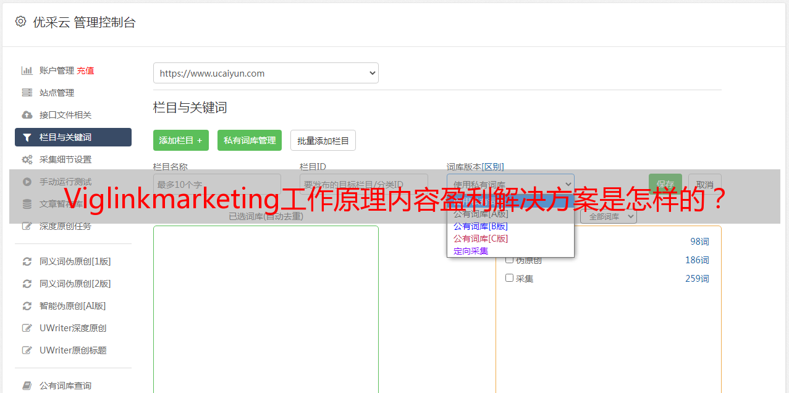Click the 私有词库管理 button
Image resolution: width=789 pixels, height=393 pixels.
[x=250, y=140]
